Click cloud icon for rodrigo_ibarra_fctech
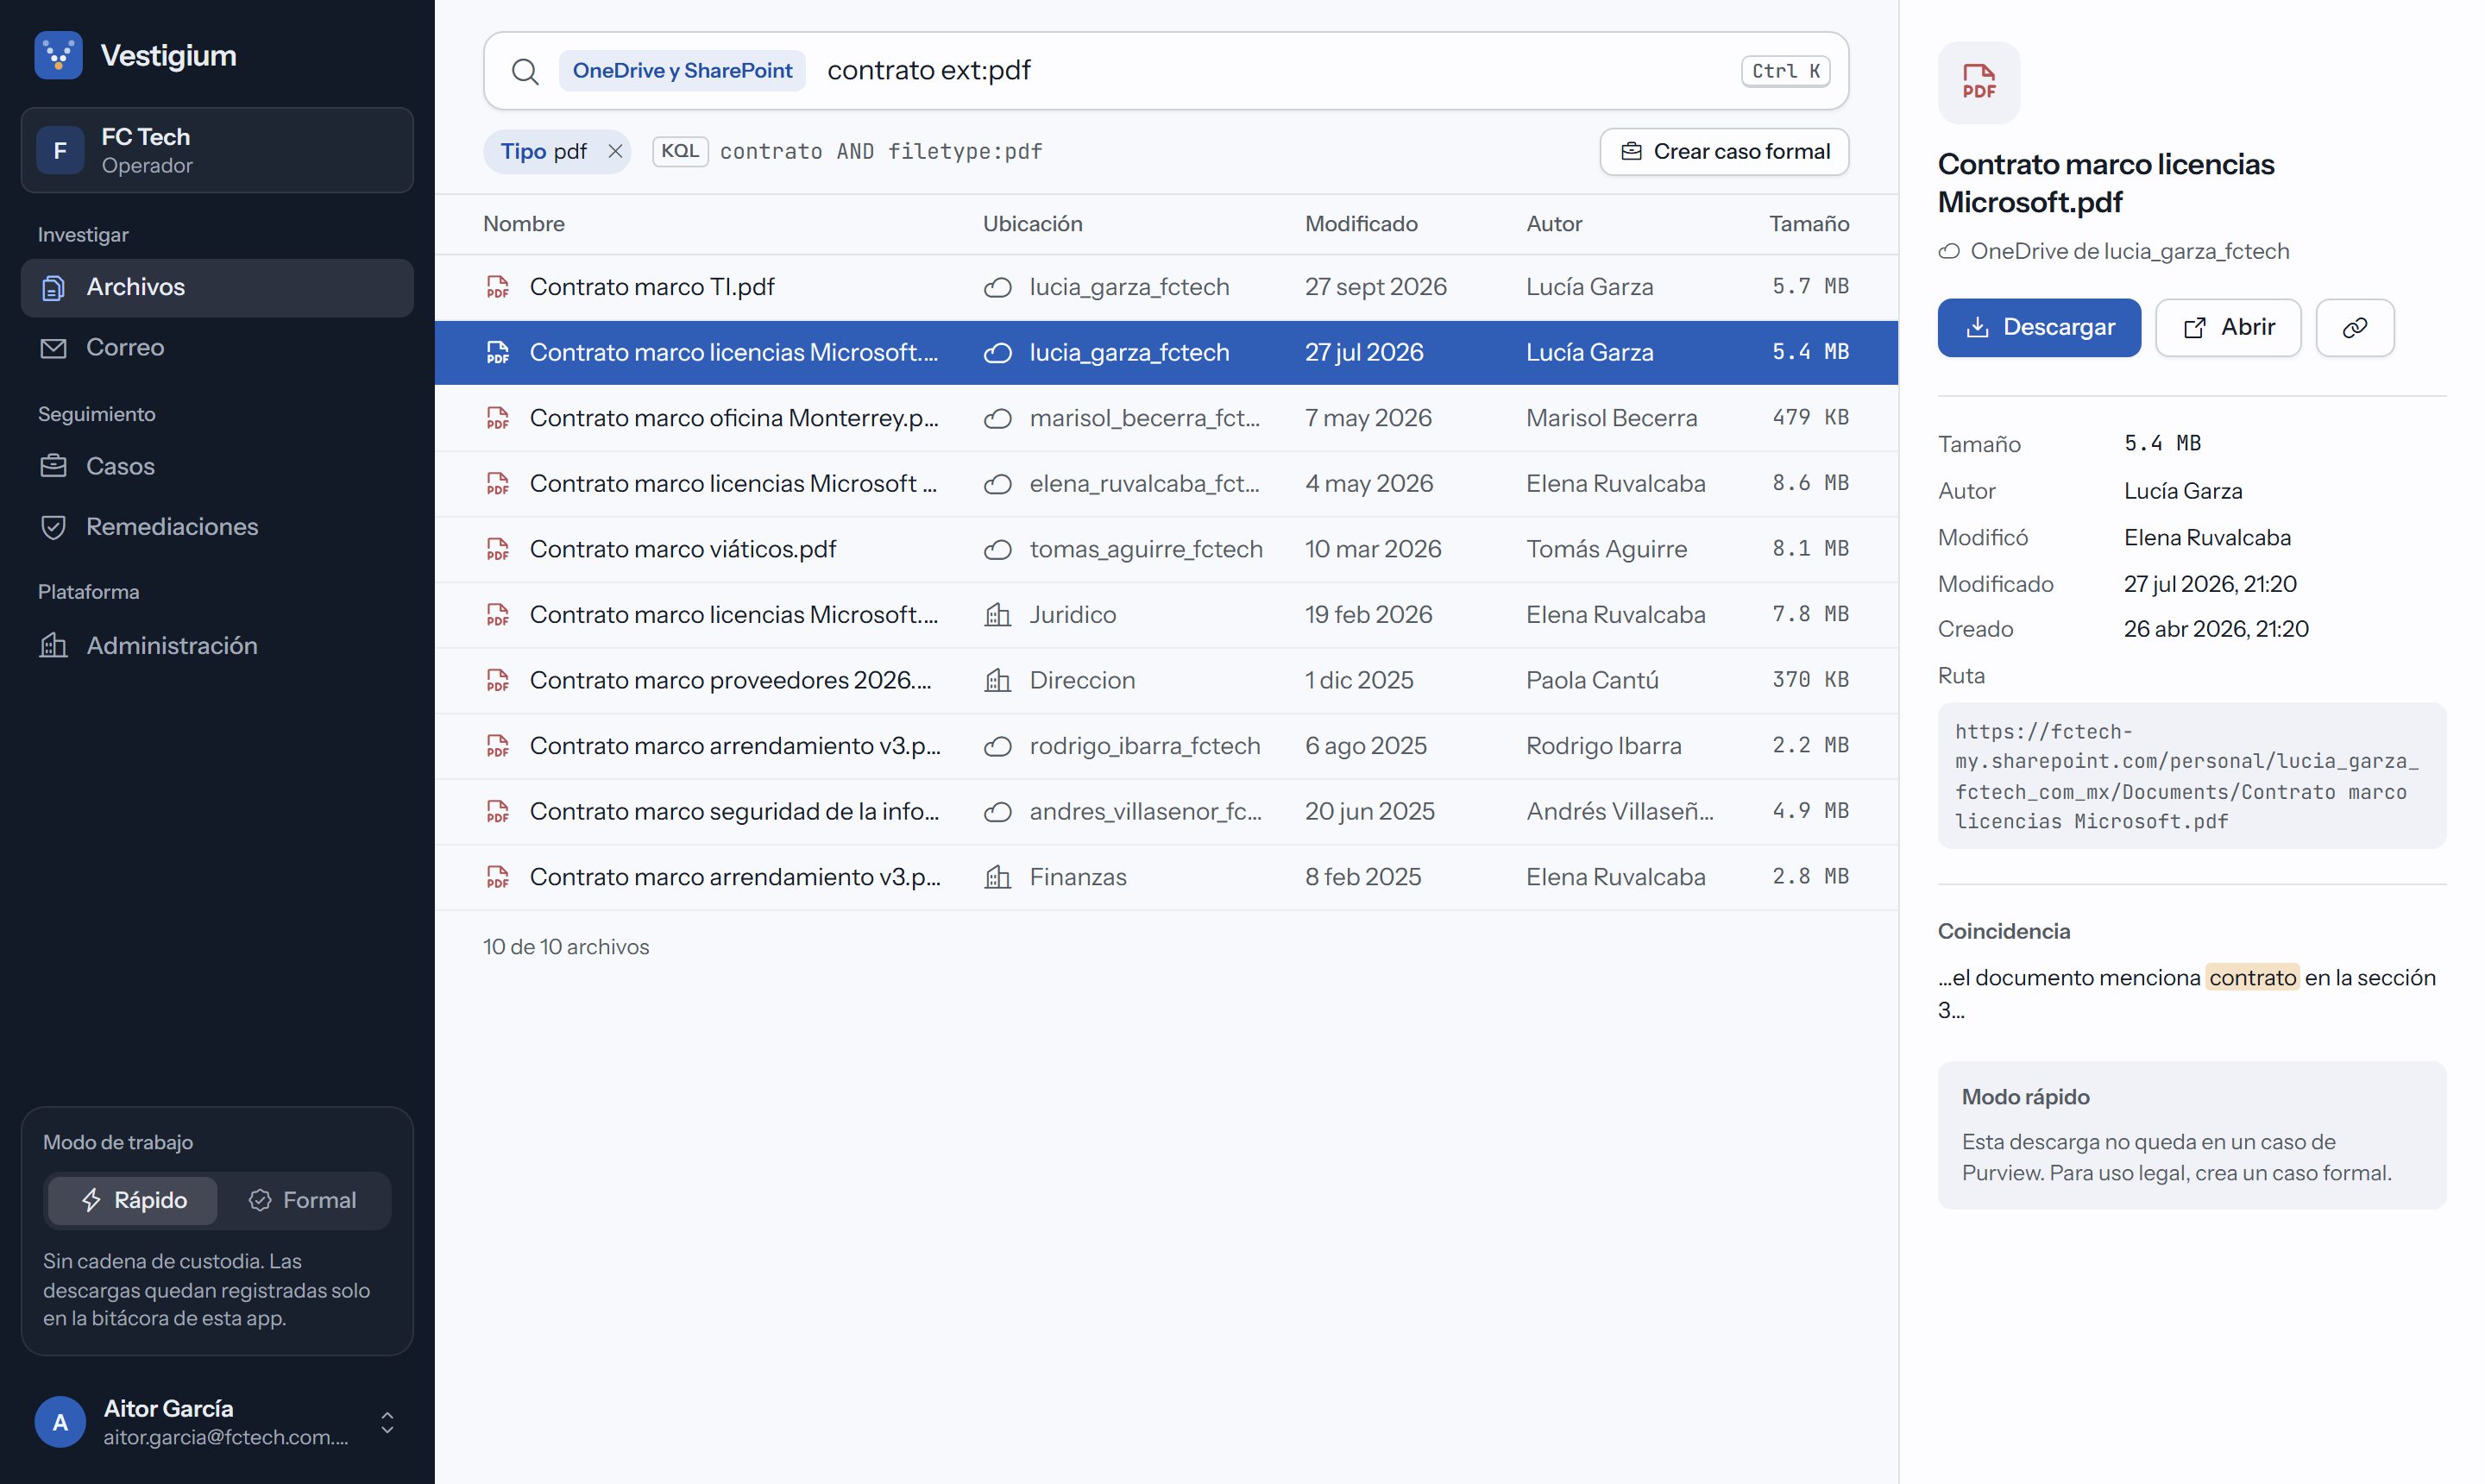This screenshot has height=1484, width=2485. click(997, 747)
